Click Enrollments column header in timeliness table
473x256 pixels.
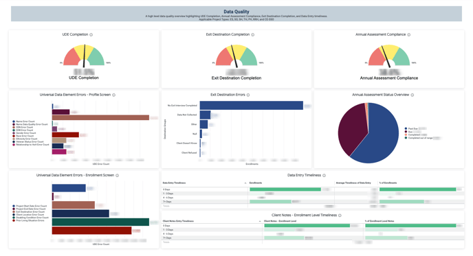point(256,183)
